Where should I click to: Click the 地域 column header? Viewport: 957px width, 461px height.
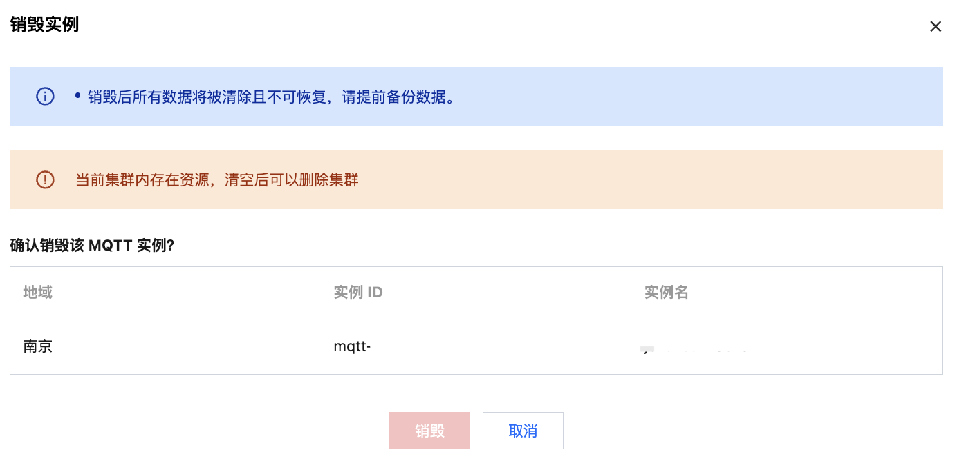tap(38, 292)
